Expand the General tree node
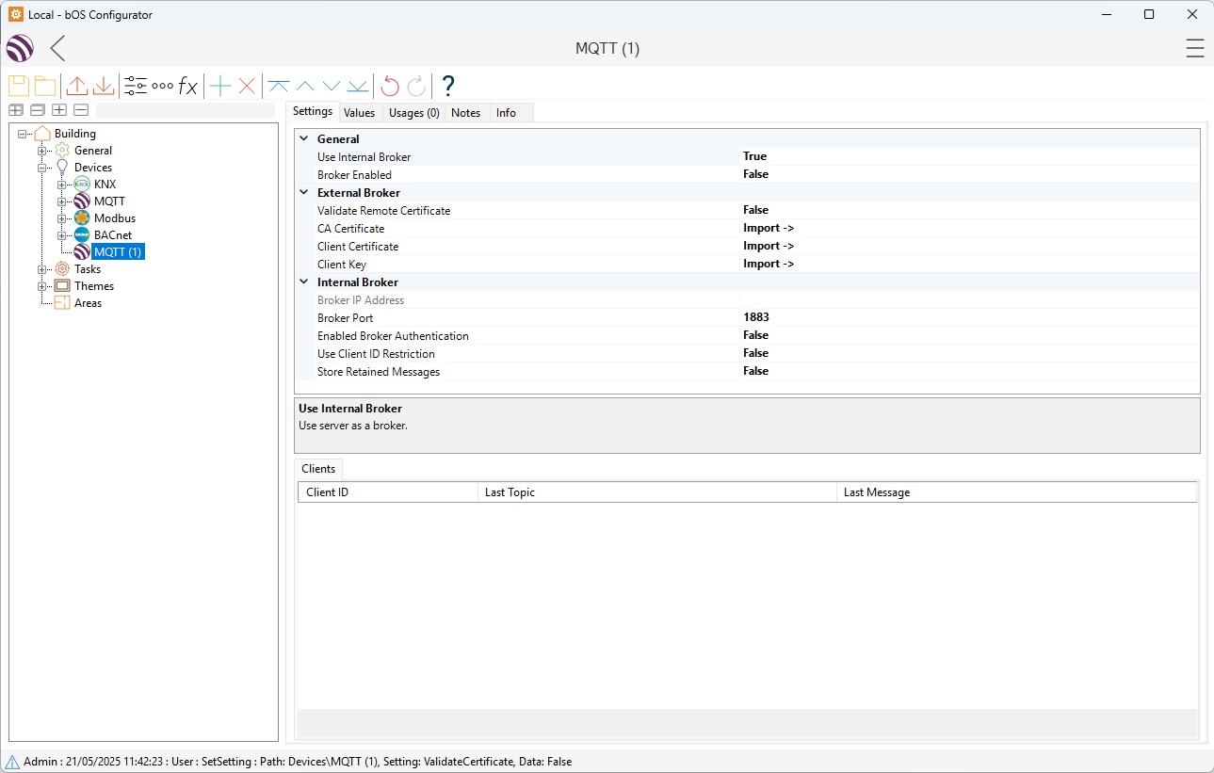Screen dimensions: 1214x773 tap(41, 151)
